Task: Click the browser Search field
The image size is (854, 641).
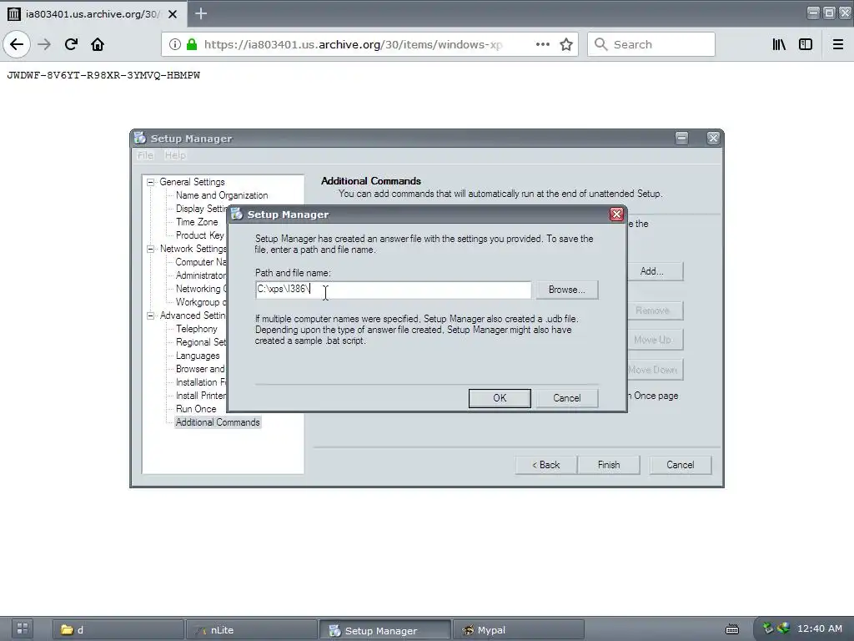Action: click(x=651, y=44)
